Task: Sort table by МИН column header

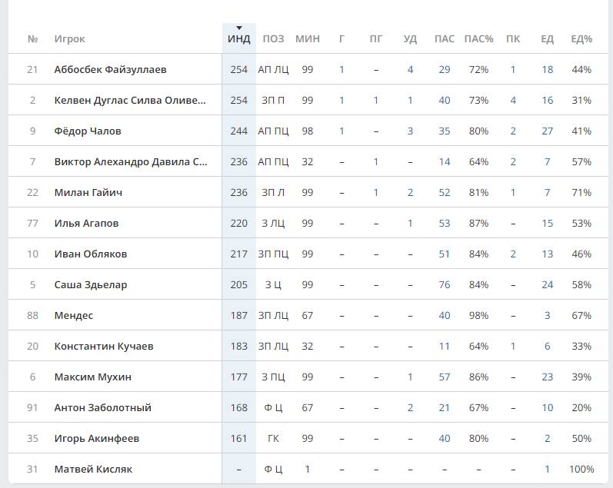Action: (308, 39)
